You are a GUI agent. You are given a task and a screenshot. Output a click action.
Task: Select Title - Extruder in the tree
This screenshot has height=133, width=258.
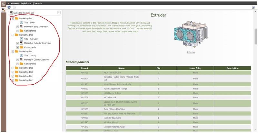[x=31, y=39]
